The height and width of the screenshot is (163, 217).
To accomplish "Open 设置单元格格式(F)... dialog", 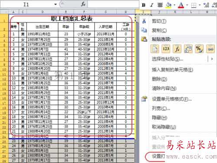I will pyautogui.click(x=171, y=99).
